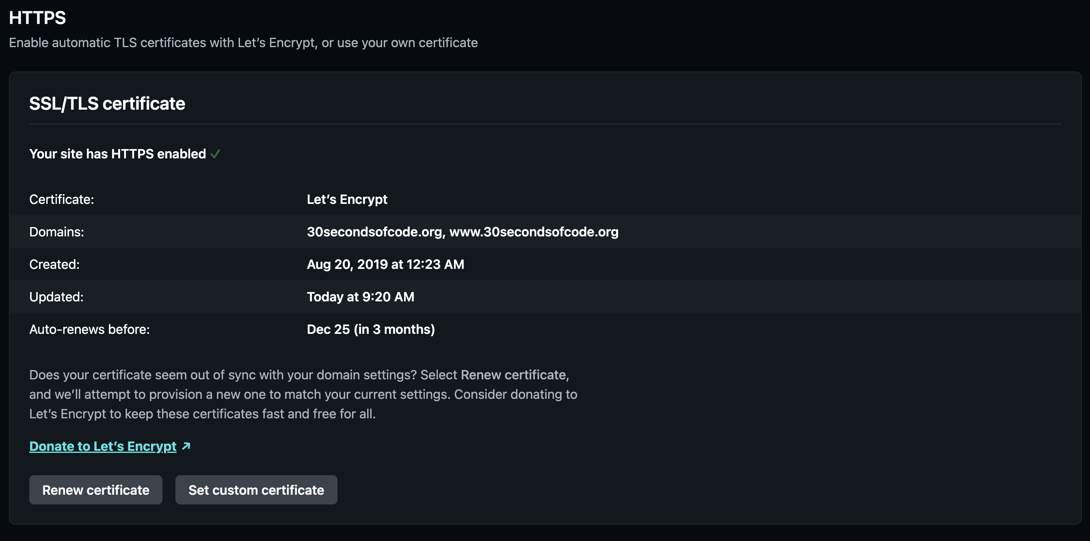Open the Donate to Let's Encrypt link
The image size is (1090, 541).
click(x=103, y=446)
